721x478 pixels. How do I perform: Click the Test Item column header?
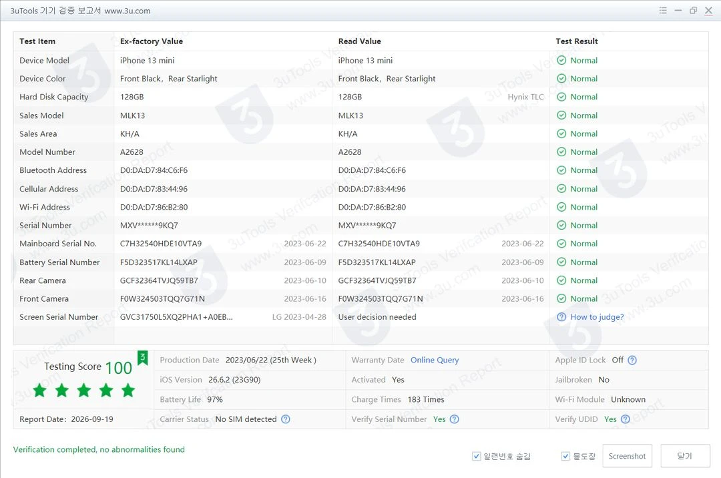37,41
